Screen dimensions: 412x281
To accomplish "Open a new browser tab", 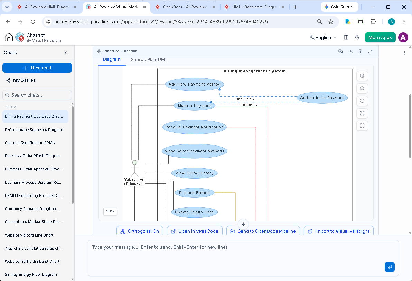I will point(295,7).
